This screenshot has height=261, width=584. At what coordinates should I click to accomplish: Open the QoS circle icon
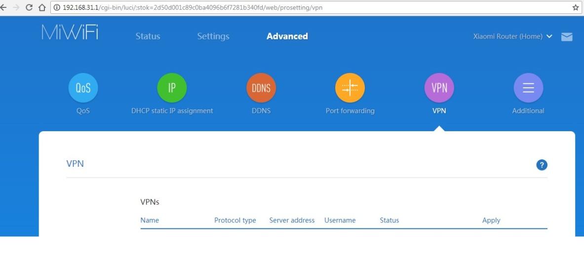[x=83, y=89]
